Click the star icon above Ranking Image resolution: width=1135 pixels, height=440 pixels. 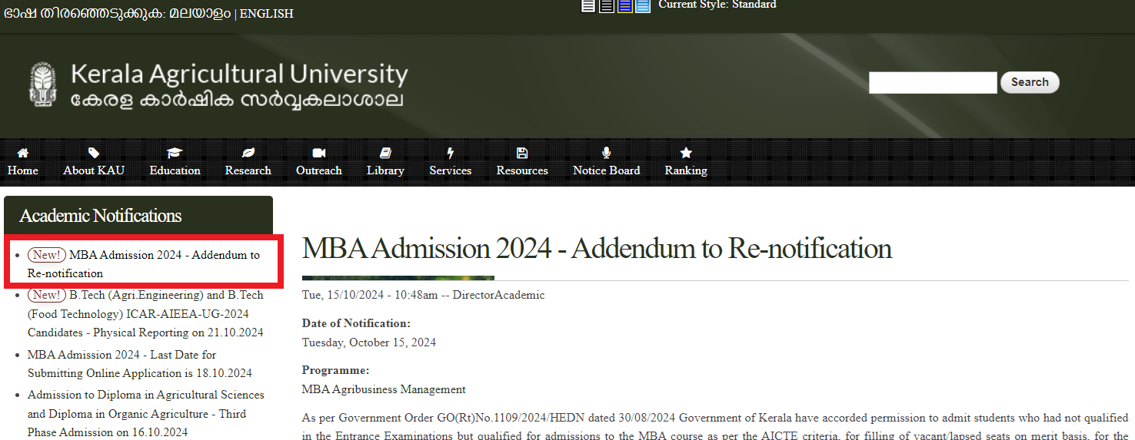coord(686,153)
